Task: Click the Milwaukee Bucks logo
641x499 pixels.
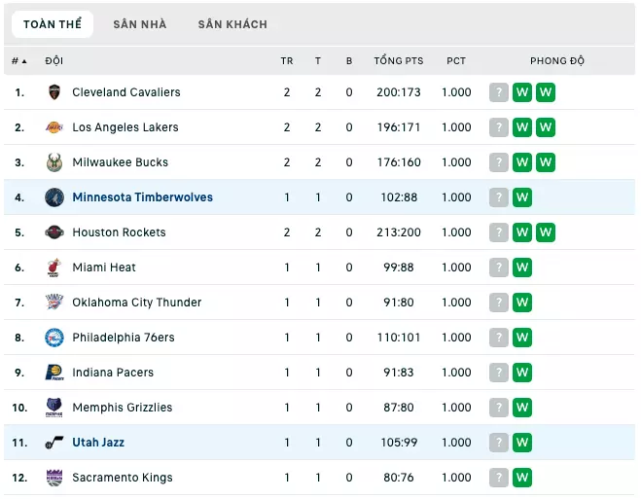Action: (54, 162)
